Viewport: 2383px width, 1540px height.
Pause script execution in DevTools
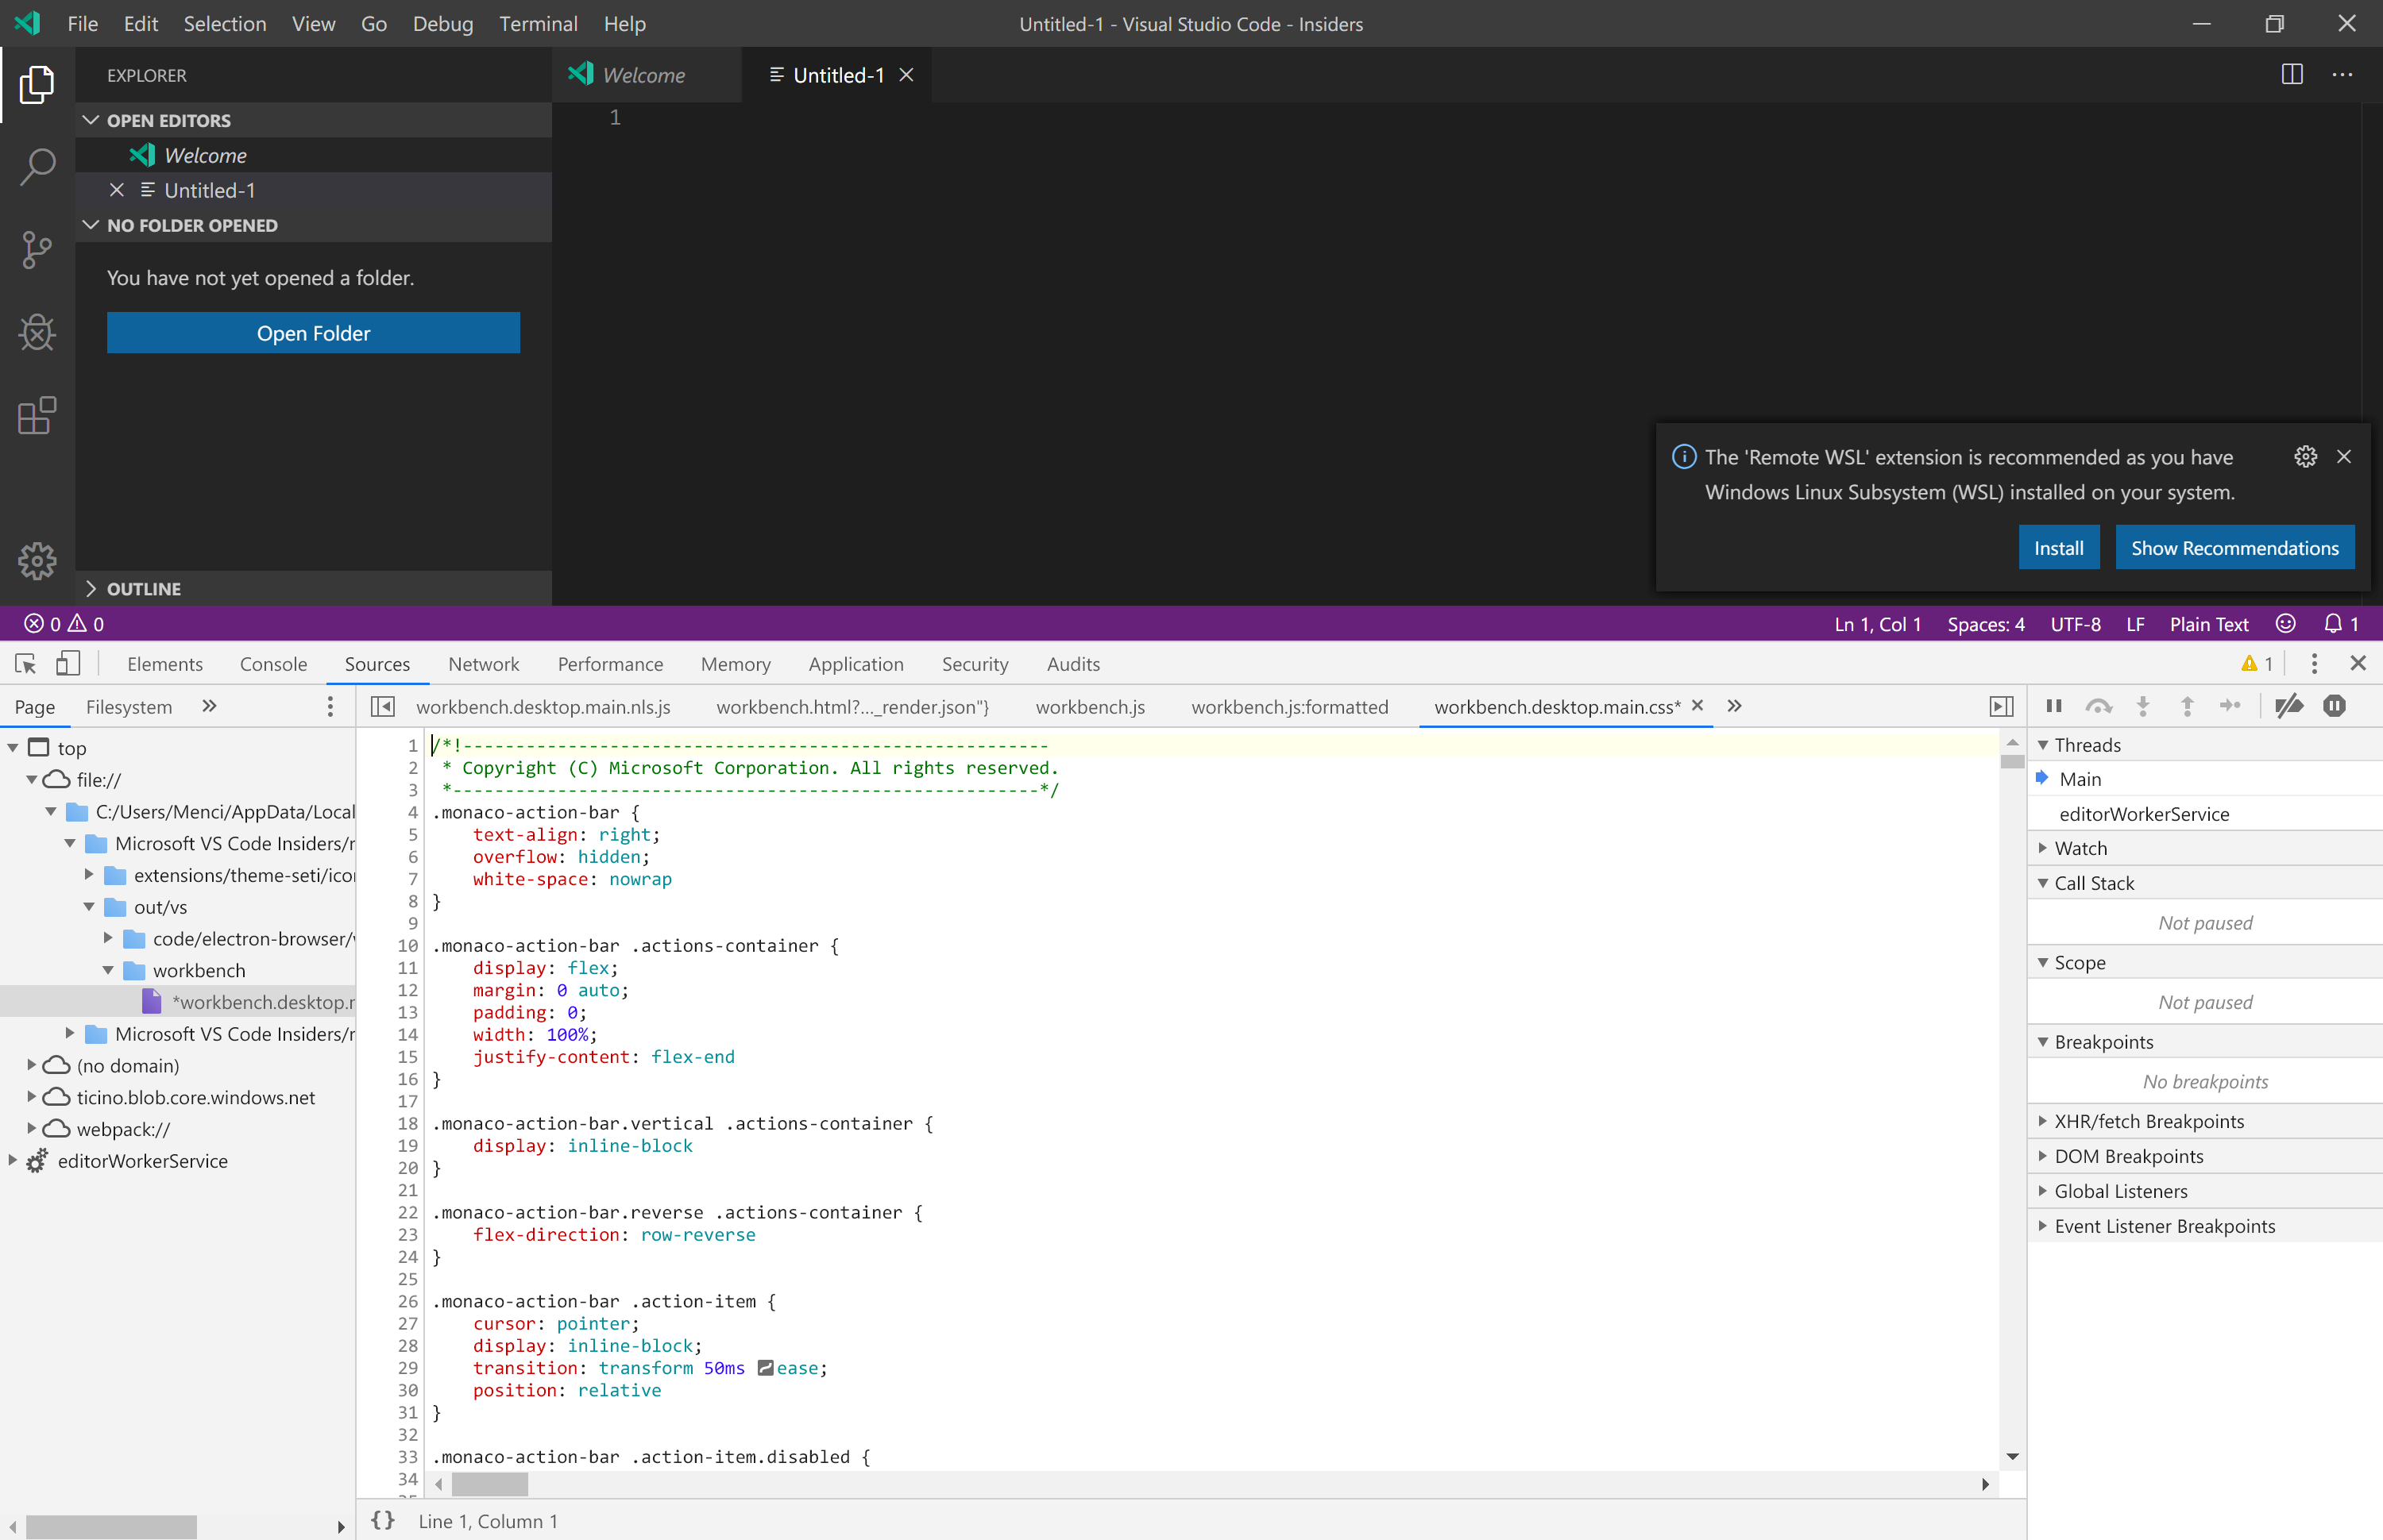click(2055, 705)
